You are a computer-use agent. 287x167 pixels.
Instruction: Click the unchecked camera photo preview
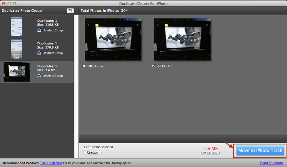[x=113, y=39]
